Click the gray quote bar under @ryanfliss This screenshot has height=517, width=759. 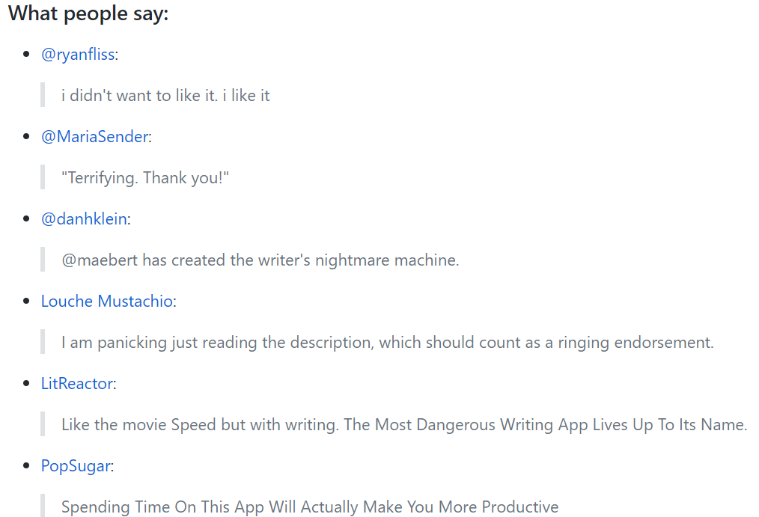tap(43, 96)
